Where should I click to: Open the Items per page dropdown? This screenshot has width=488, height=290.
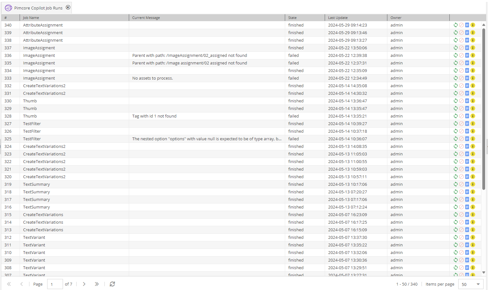pos(478,284)
